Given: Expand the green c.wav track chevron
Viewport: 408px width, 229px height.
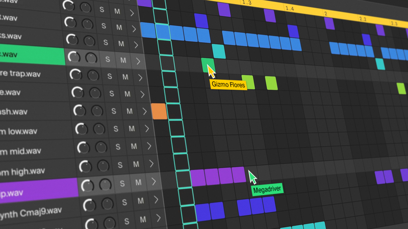Looking at the screenshot, I should coord(138,61).
